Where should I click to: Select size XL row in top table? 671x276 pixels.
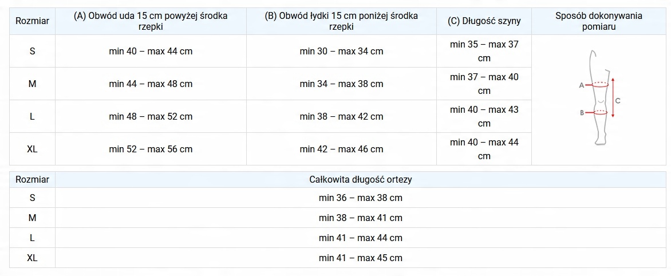click(32, 149)
